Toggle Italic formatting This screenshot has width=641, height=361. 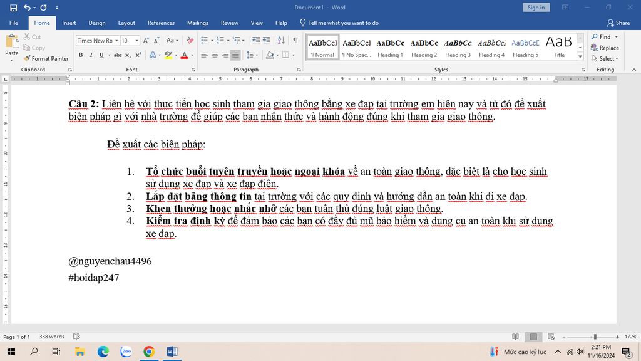pyautogui.click(x=91, y=55)
